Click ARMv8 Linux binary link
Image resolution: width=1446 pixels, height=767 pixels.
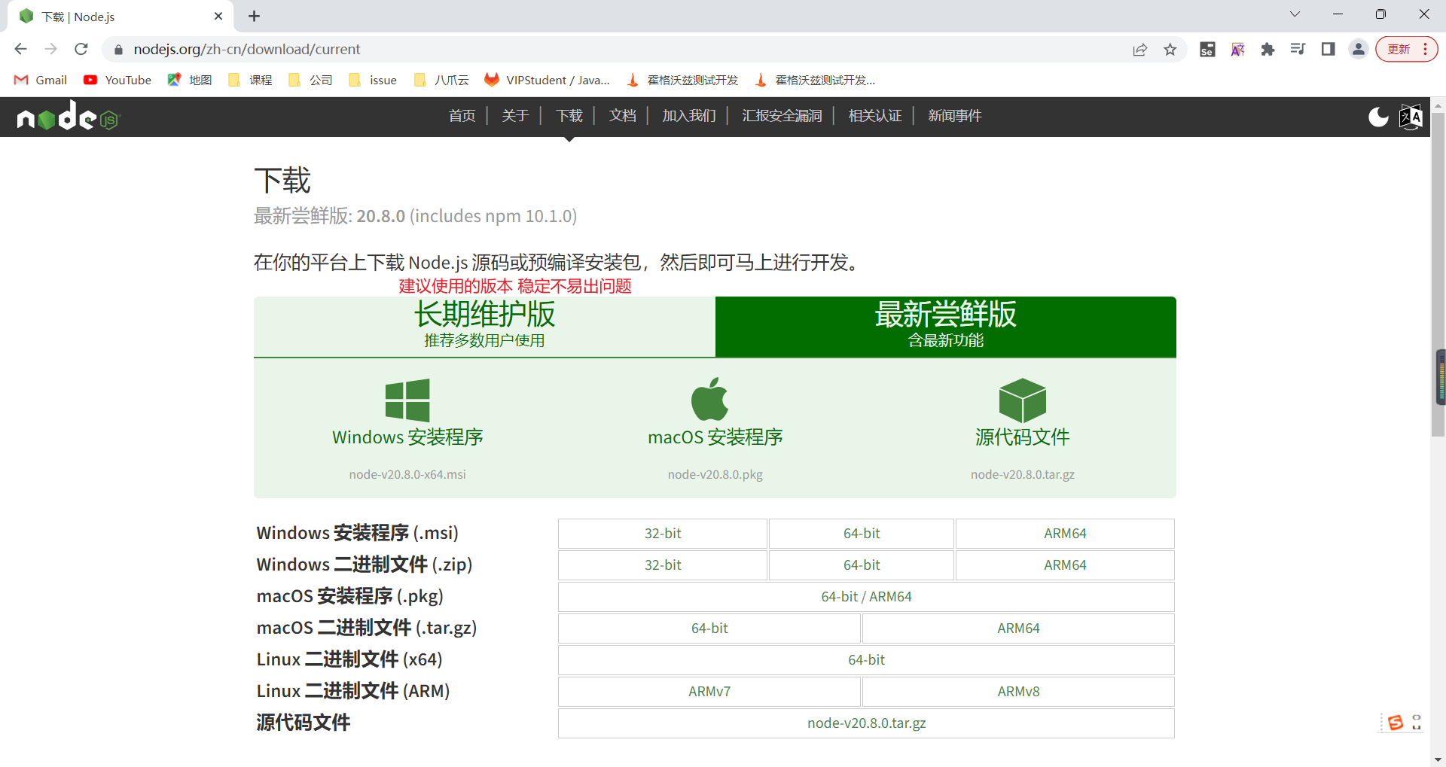1018,692
